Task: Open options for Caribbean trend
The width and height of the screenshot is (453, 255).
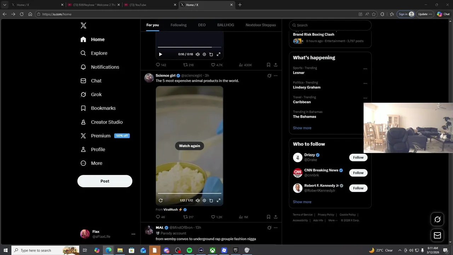Action: 365,98
